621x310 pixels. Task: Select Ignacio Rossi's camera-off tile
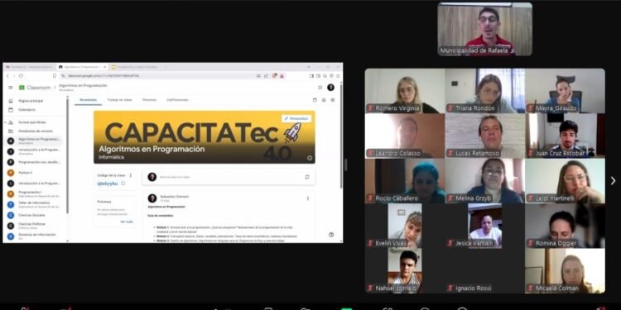[x=485, y=271]
